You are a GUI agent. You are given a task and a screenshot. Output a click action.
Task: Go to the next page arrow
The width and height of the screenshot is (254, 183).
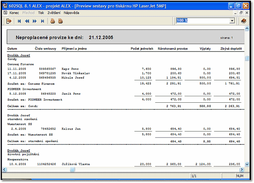tap(35, 21)
